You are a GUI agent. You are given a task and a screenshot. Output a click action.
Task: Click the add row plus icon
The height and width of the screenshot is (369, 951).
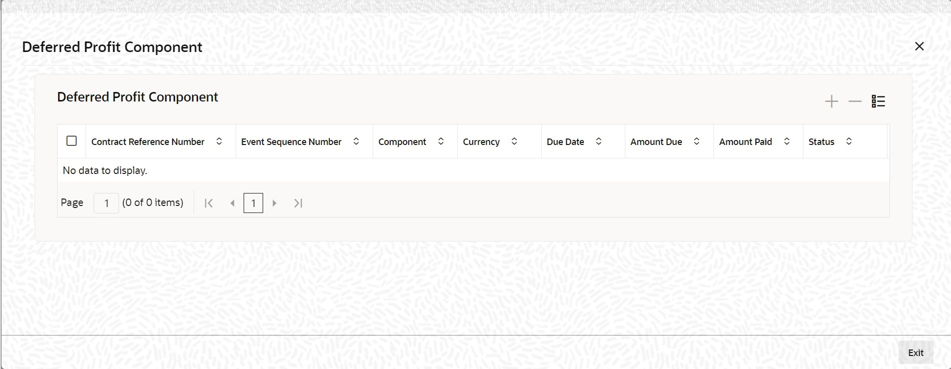tap(831, 101)
